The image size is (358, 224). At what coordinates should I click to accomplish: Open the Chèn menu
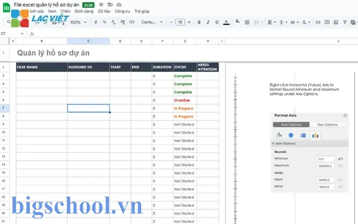[65, 11]
